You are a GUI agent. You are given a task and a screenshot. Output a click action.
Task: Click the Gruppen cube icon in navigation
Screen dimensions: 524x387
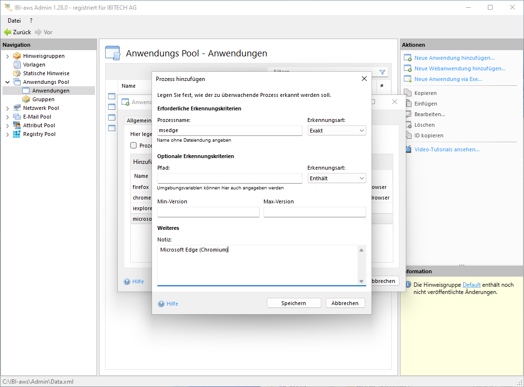[x=27, y=99]
